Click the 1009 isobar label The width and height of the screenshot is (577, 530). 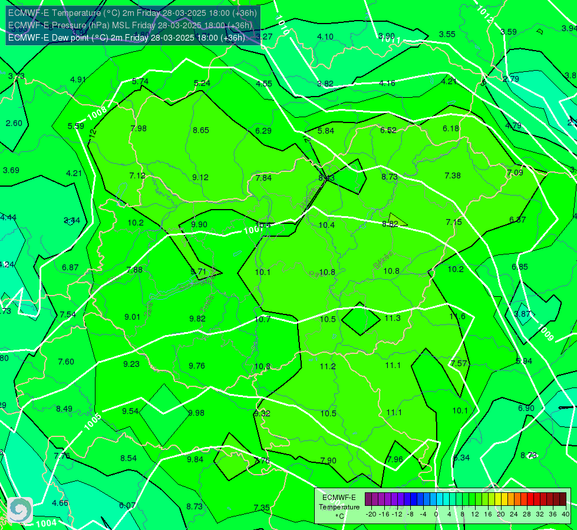click(x=545, y=333)
